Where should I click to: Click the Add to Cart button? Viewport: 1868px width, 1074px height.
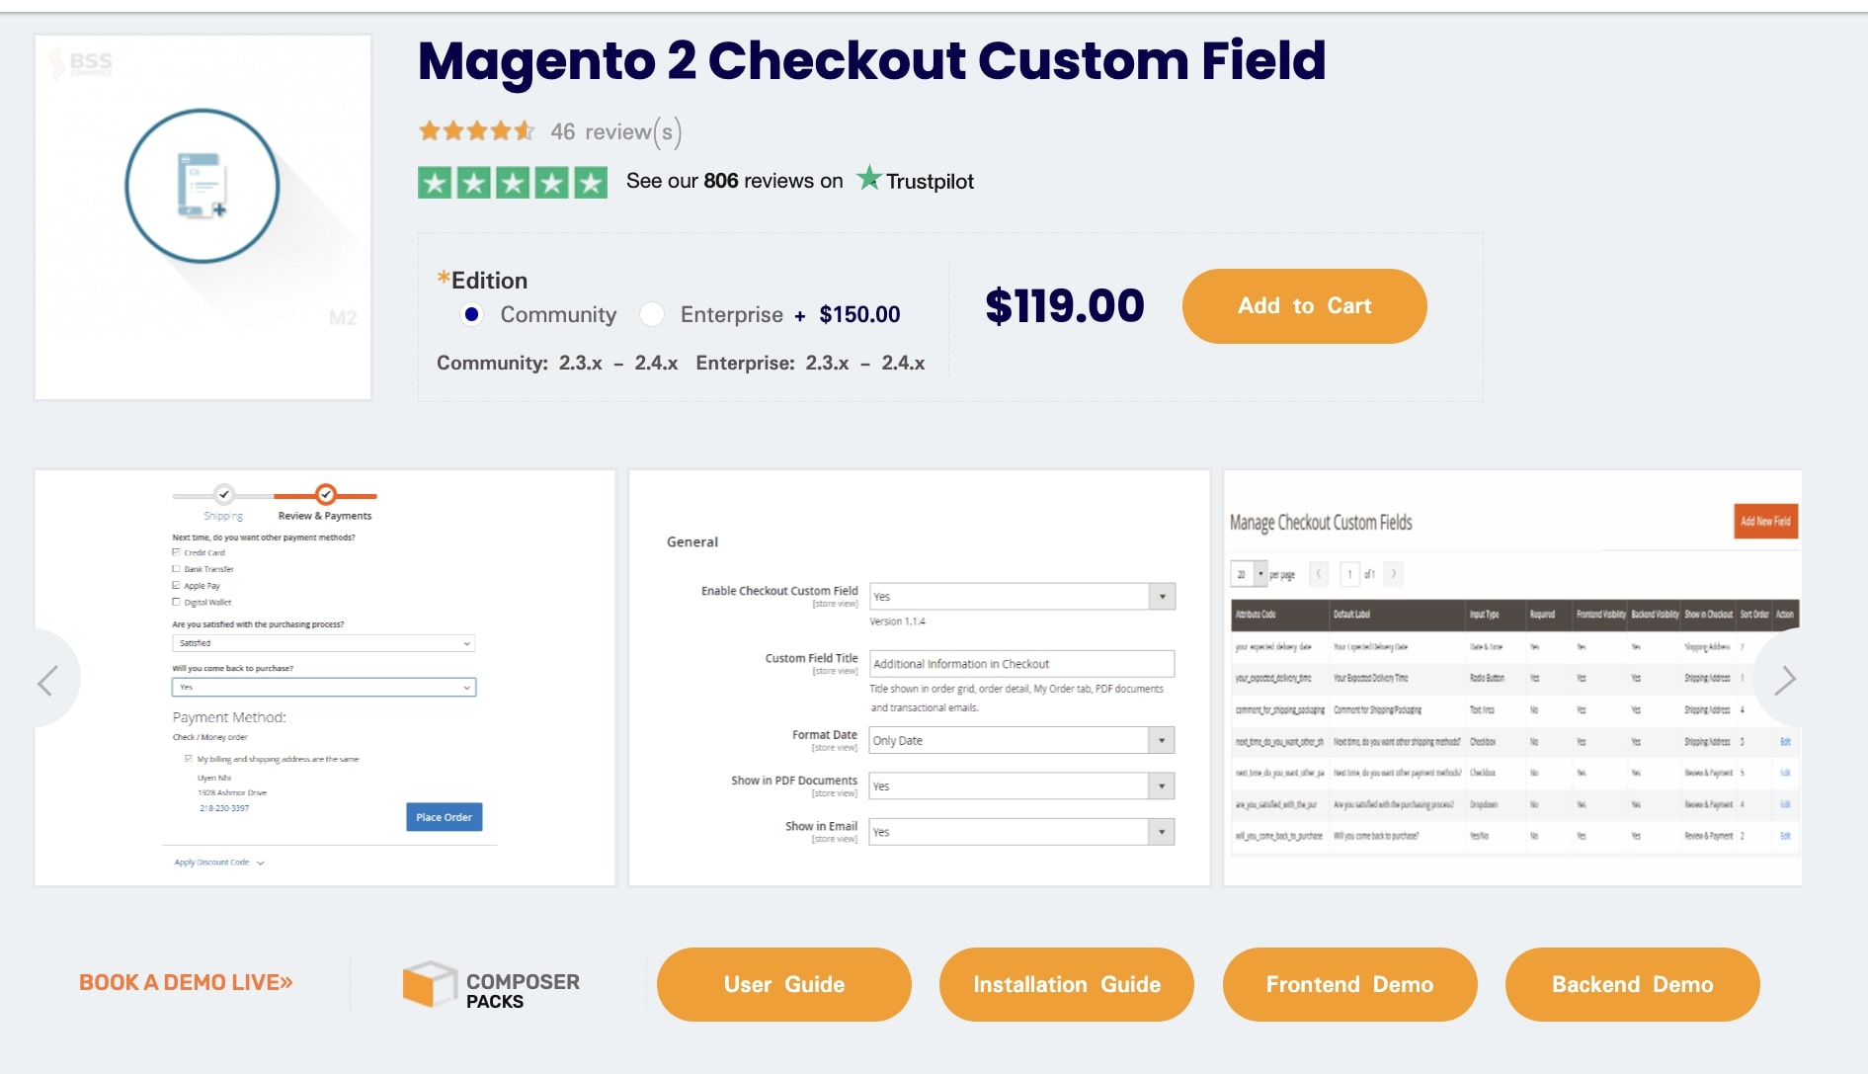coord(1304,306)
